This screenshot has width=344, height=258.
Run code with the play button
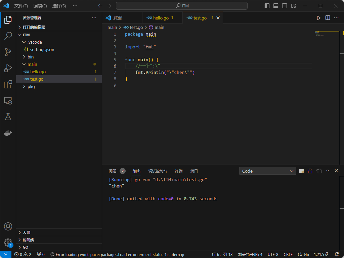[x=318, y=18]
